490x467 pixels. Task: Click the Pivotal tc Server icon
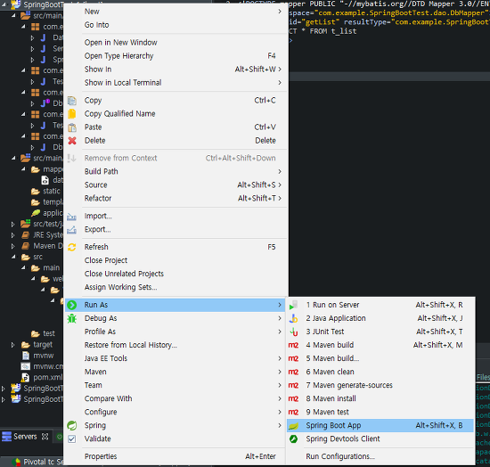pyautogui.click(x=16, y=462)
